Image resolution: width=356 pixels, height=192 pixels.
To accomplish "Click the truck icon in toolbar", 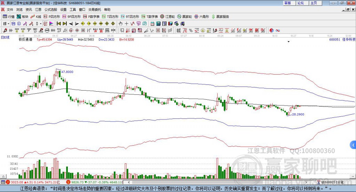I will click(182, 24).
